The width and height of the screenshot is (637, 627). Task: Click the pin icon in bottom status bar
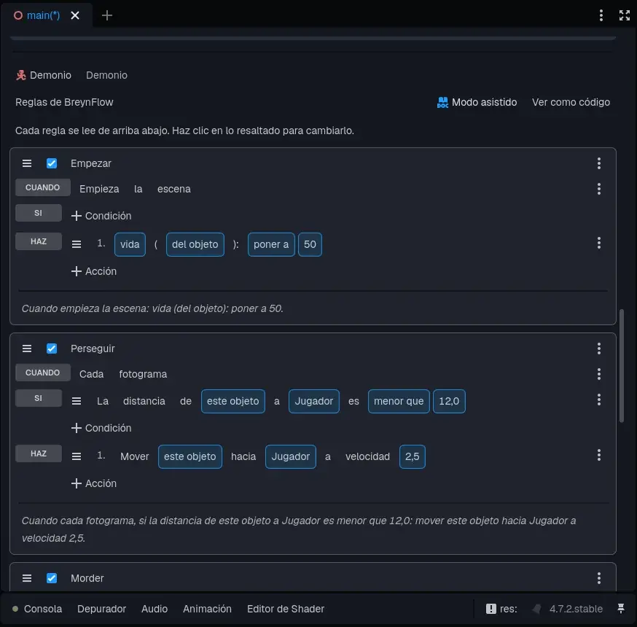[x=621, y=608]
